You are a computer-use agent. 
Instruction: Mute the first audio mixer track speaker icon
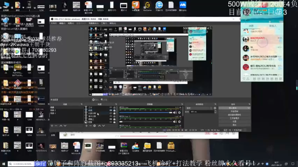pyautogui.click(x=175, y=113)
